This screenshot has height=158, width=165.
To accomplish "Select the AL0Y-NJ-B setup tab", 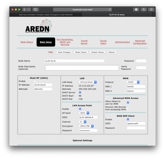I will (117, 15).
